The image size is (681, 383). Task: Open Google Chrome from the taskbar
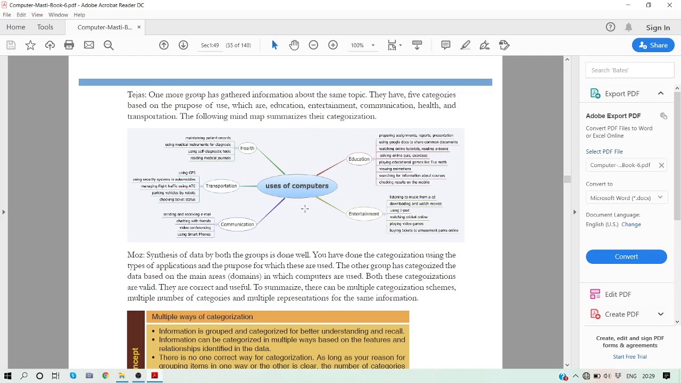[x=105, y=376]
